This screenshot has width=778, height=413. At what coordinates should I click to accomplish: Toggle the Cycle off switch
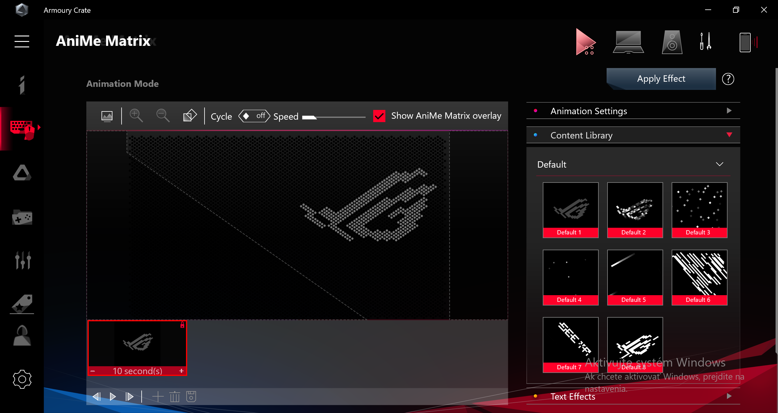tap(254, 116)
